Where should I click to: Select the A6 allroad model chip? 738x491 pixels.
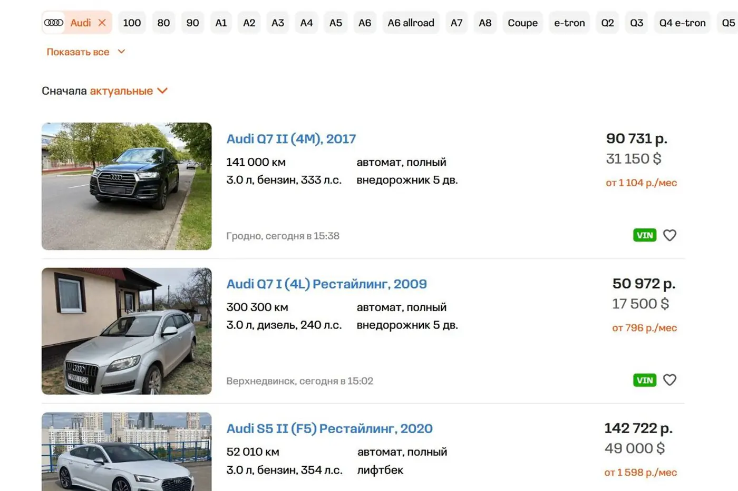[411, 23]
